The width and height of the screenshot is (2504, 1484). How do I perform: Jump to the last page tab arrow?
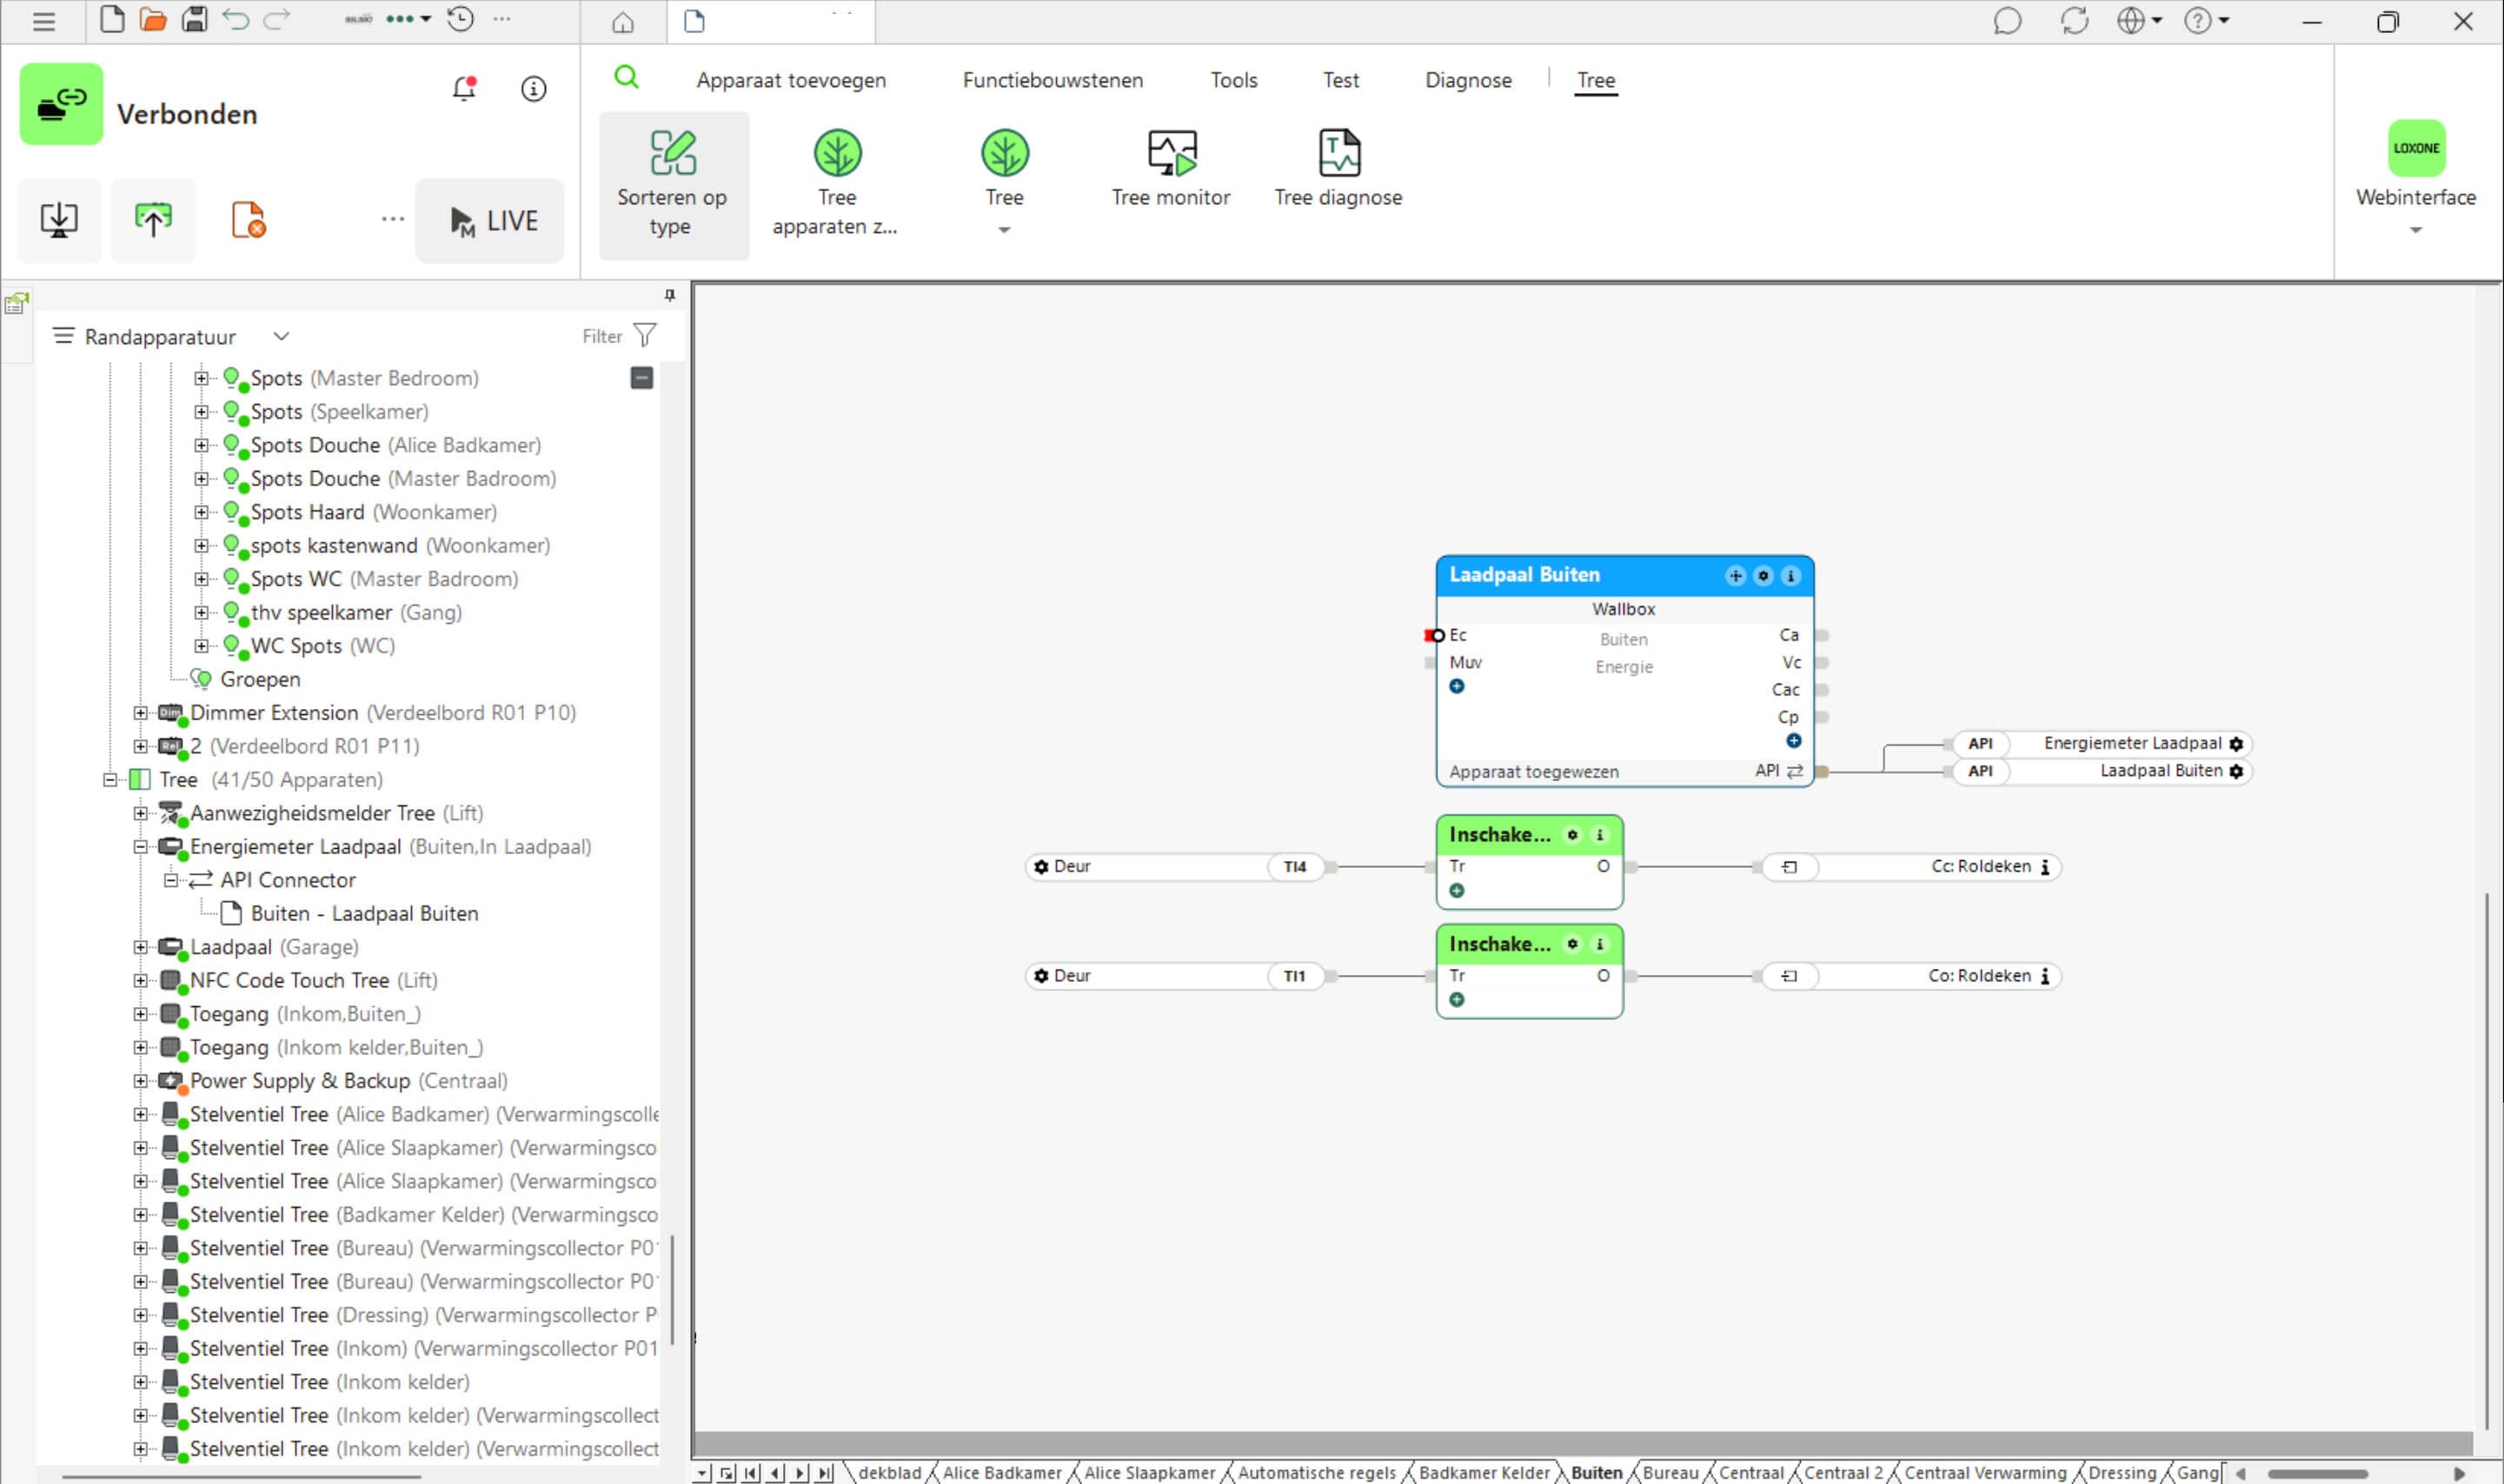[824, 1473]
